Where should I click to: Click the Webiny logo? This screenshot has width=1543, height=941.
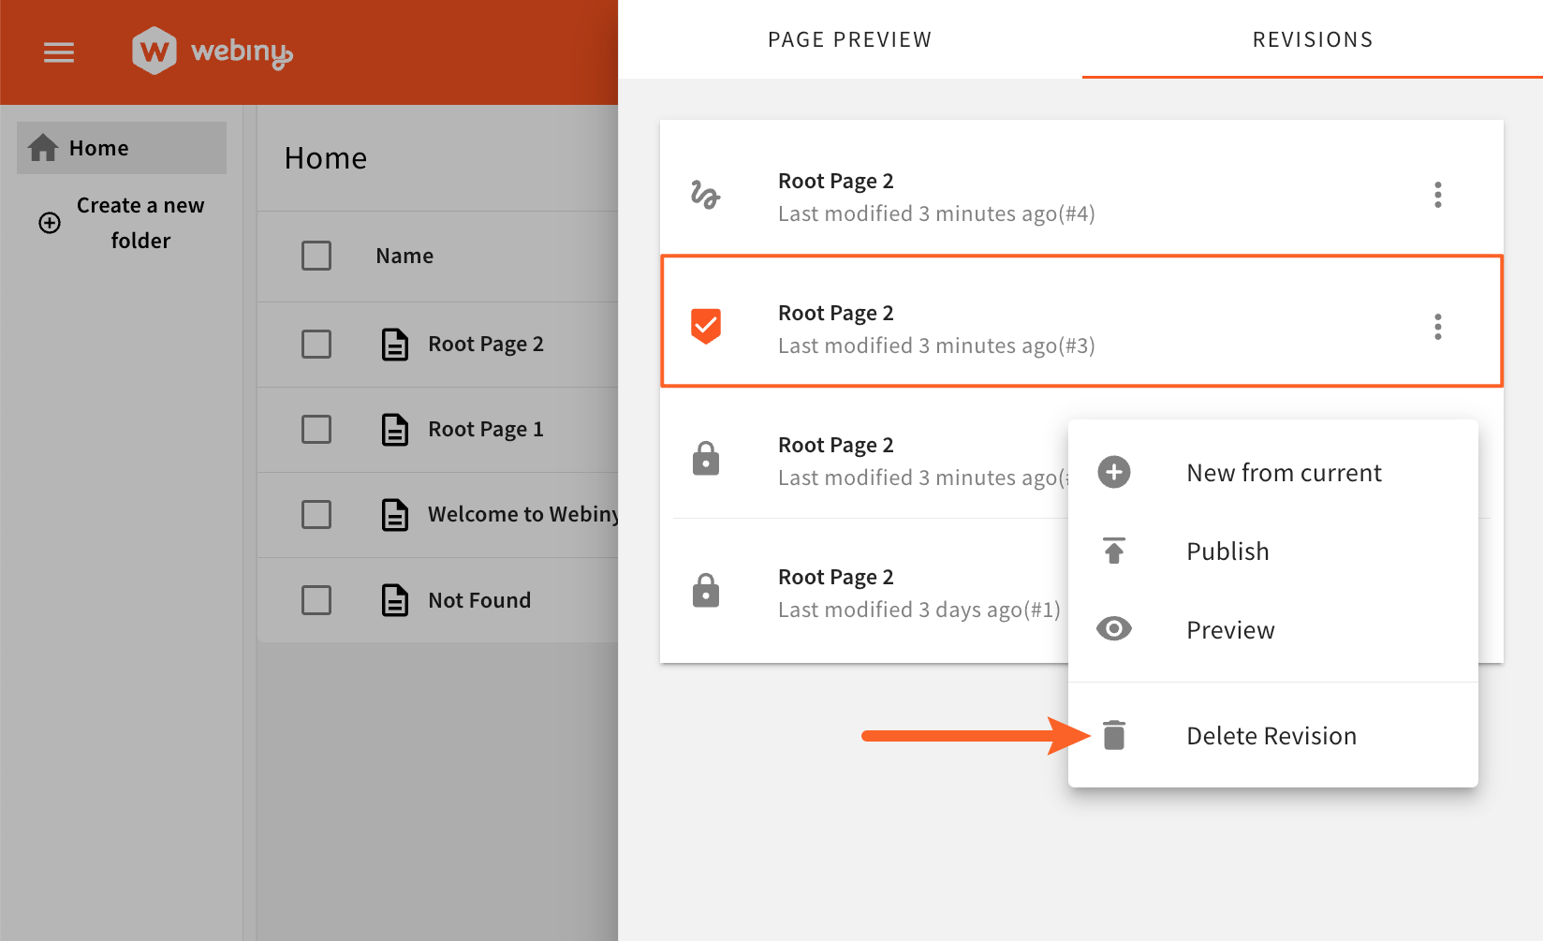[x=213, y=51]
